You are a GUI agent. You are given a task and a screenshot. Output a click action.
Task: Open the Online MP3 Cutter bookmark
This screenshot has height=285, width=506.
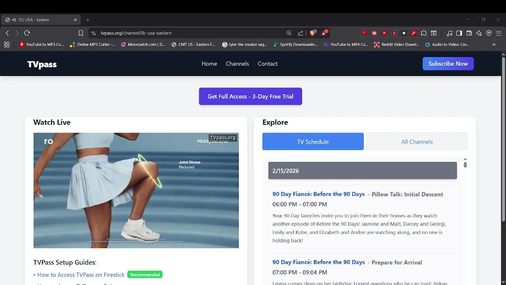(x=93, y=45)
